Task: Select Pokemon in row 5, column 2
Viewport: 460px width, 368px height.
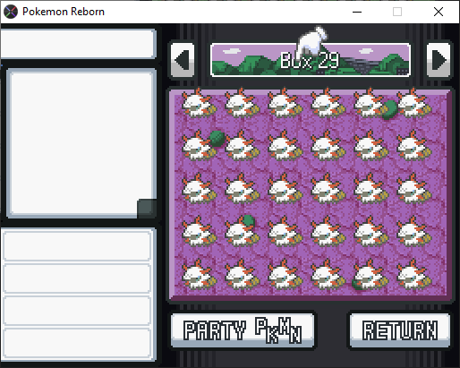Action: tap(242, 275)
